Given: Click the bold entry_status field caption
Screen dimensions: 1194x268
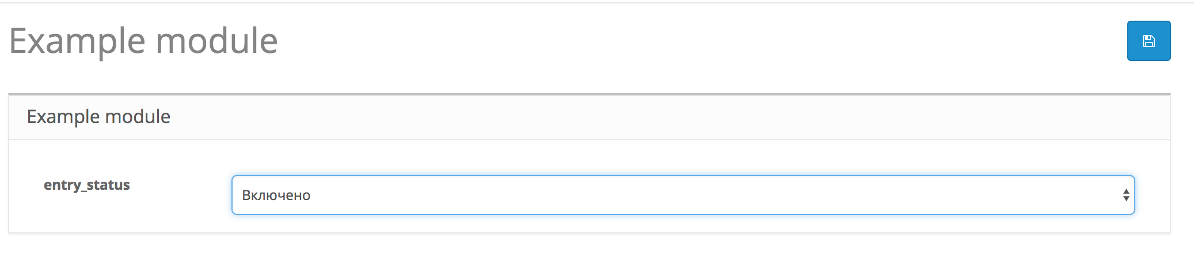Looking at the screenshot, I should [87, 185].
